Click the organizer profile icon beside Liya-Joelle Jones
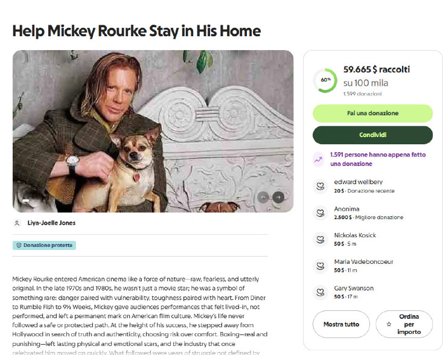Screen dimensions: 443x355 pos(17,223)
